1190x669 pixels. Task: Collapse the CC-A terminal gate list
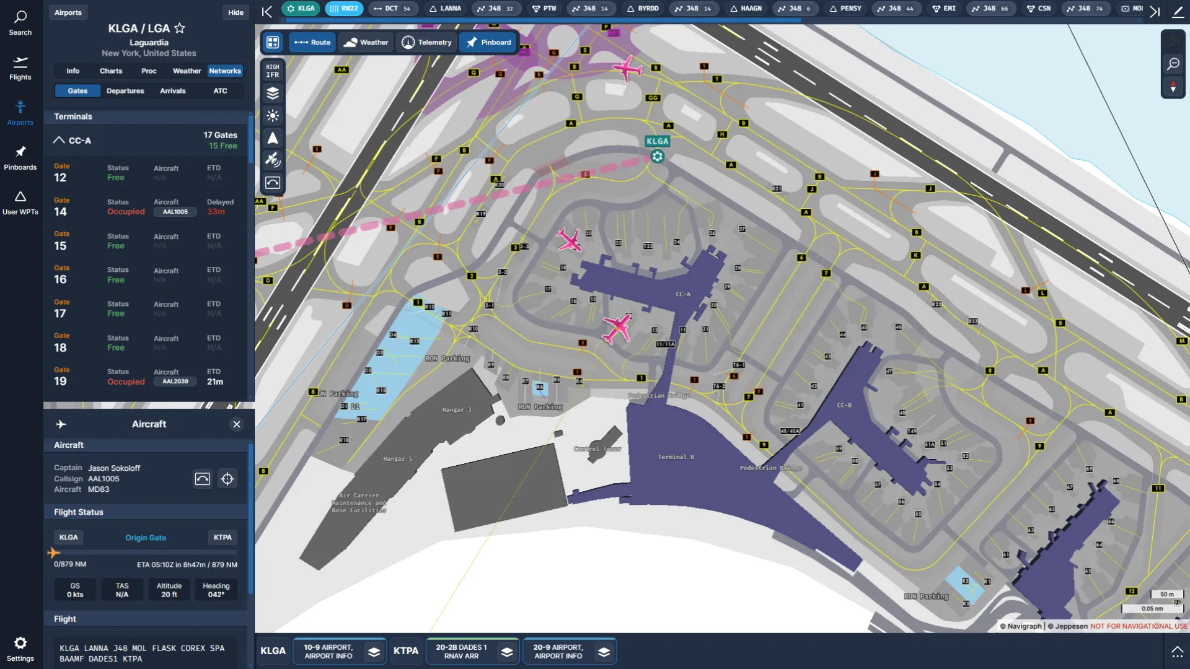59,140
